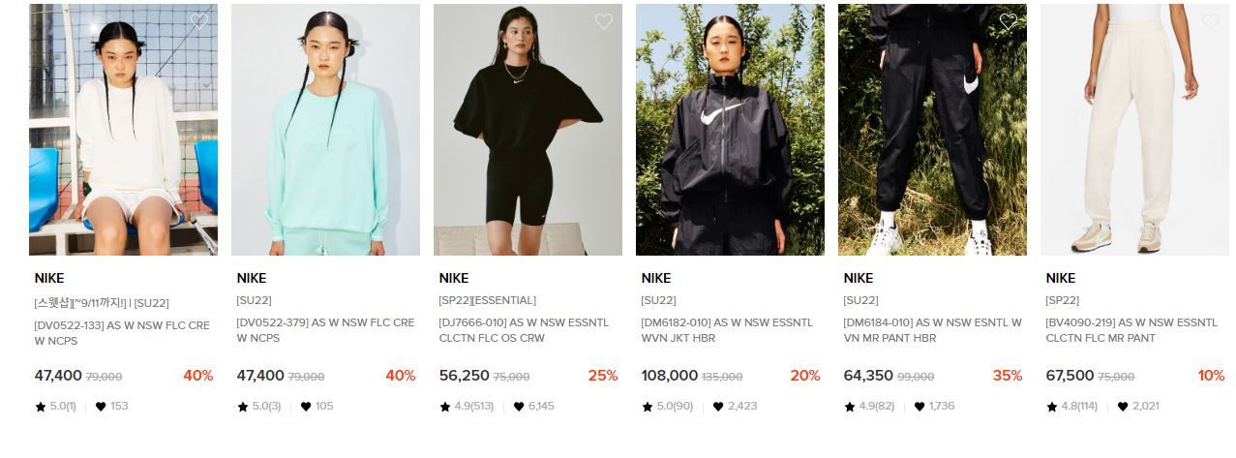Toggle wishlist heart on black essential crew photo
This screenshot has width=1236, height=458.
tap(603, 21)
